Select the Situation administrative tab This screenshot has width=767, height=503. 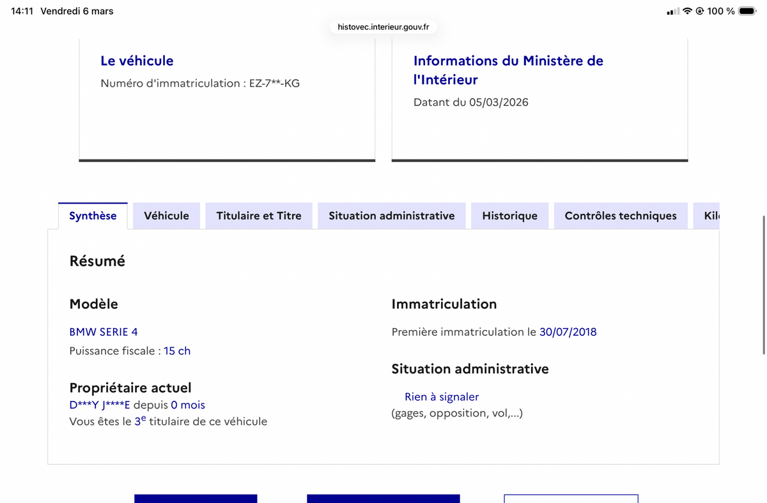392,216
